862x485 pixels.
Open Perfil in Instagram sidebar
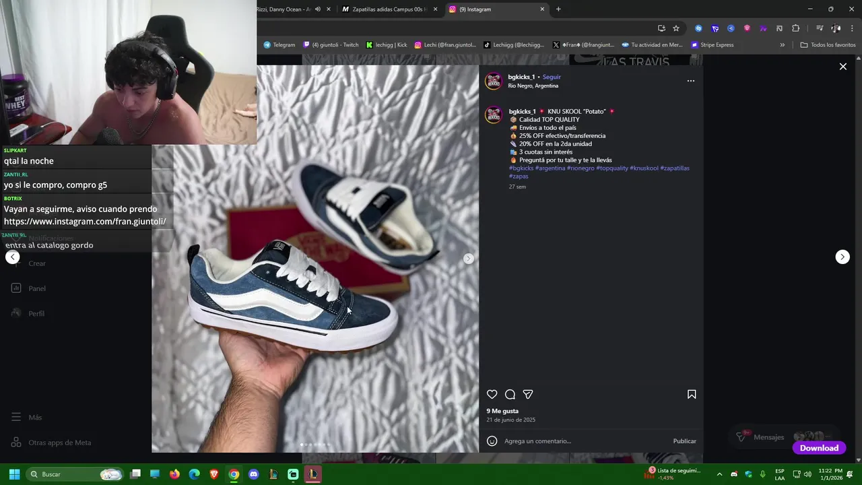pos(28,313)
